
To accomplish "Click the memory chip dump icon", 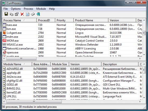I will pos(33,14).
